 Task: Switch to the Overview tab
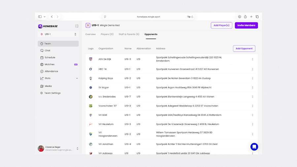click(x=90, y=34)
